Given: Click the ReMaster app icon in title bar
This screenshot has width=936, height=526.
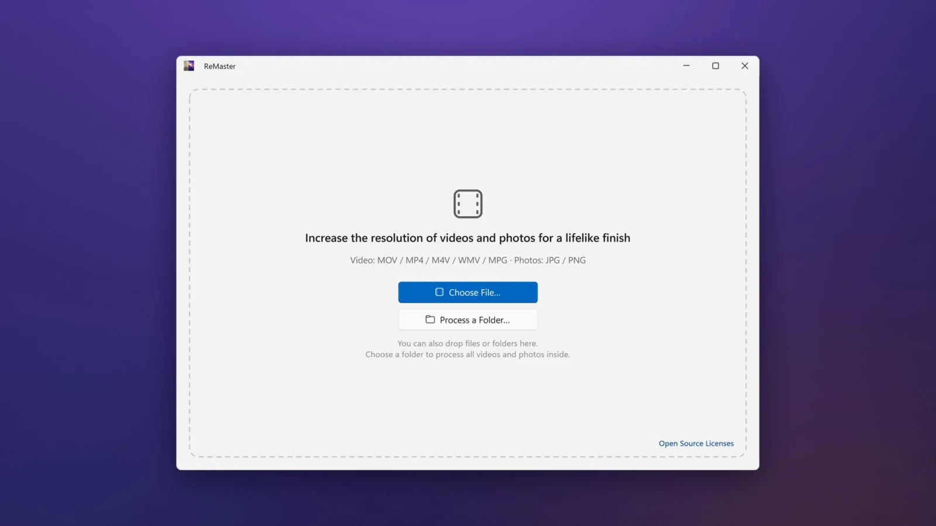Looking at the screenshot, I should [x=189, y=66].
